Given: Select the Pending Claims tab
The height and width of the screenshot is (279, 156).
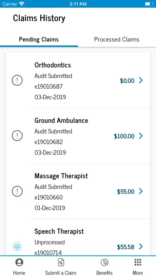Looking at the screenshot, I should point(39,40).
